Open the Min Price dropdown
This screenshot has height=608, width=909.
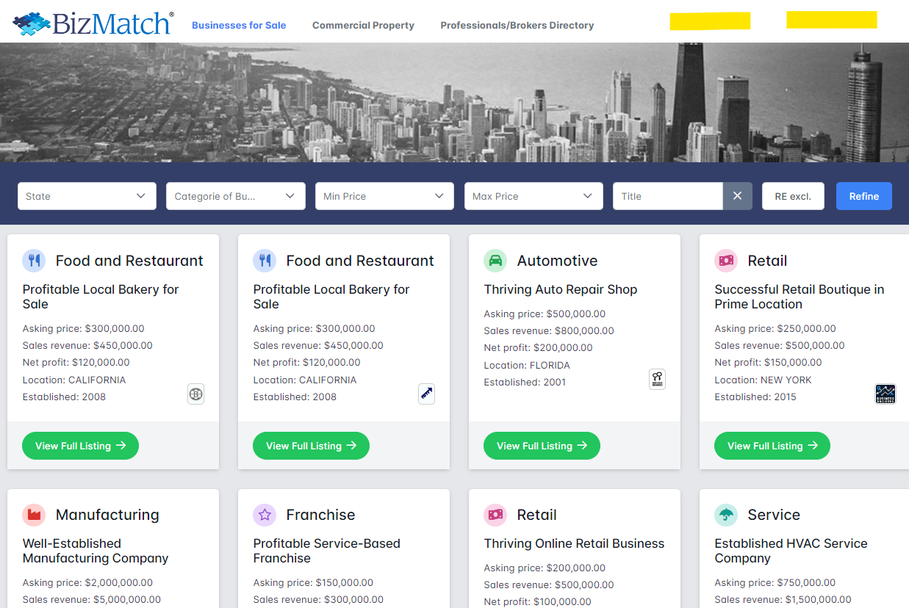[x=384, y=196]
